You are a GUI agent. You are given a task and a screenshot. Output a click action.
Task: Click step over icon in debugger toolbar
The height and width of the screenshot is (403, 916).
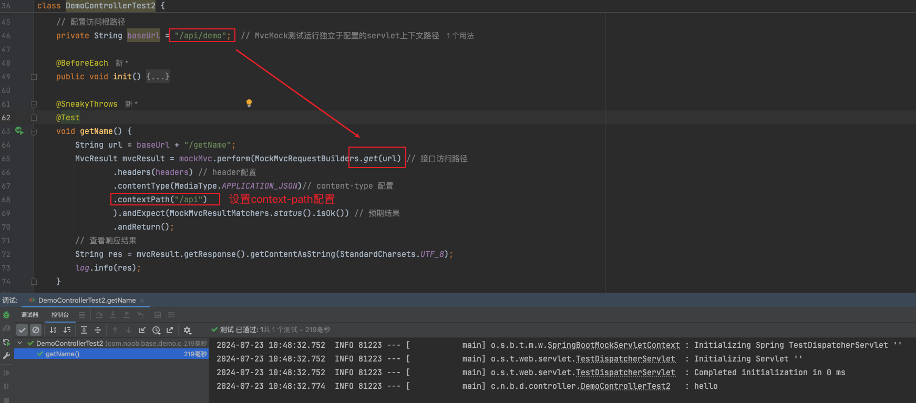pos(99,315)
